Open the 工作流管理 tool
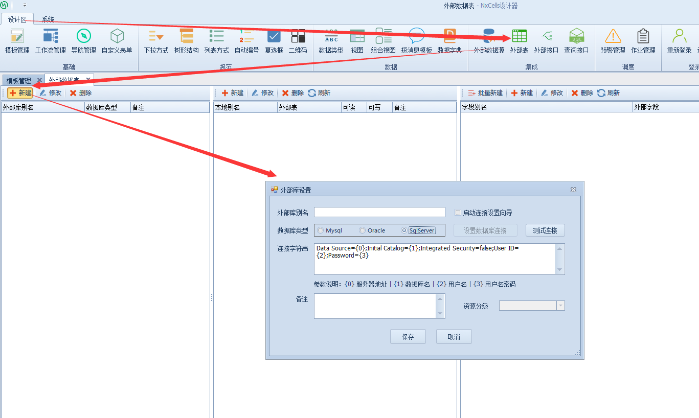Image resolution: width=699 pixels, height=418 pixels. (50, 41)
